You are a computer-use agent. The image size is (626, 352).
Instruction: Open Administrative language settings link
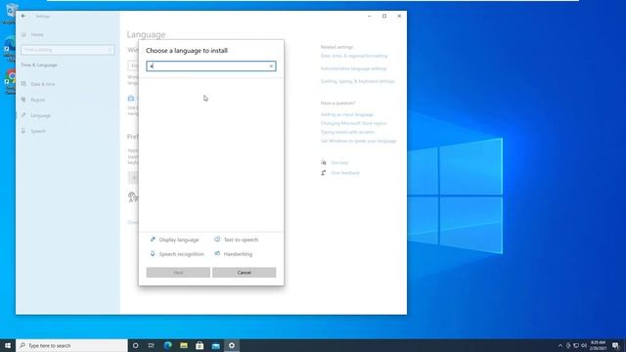tap(354, 68)
